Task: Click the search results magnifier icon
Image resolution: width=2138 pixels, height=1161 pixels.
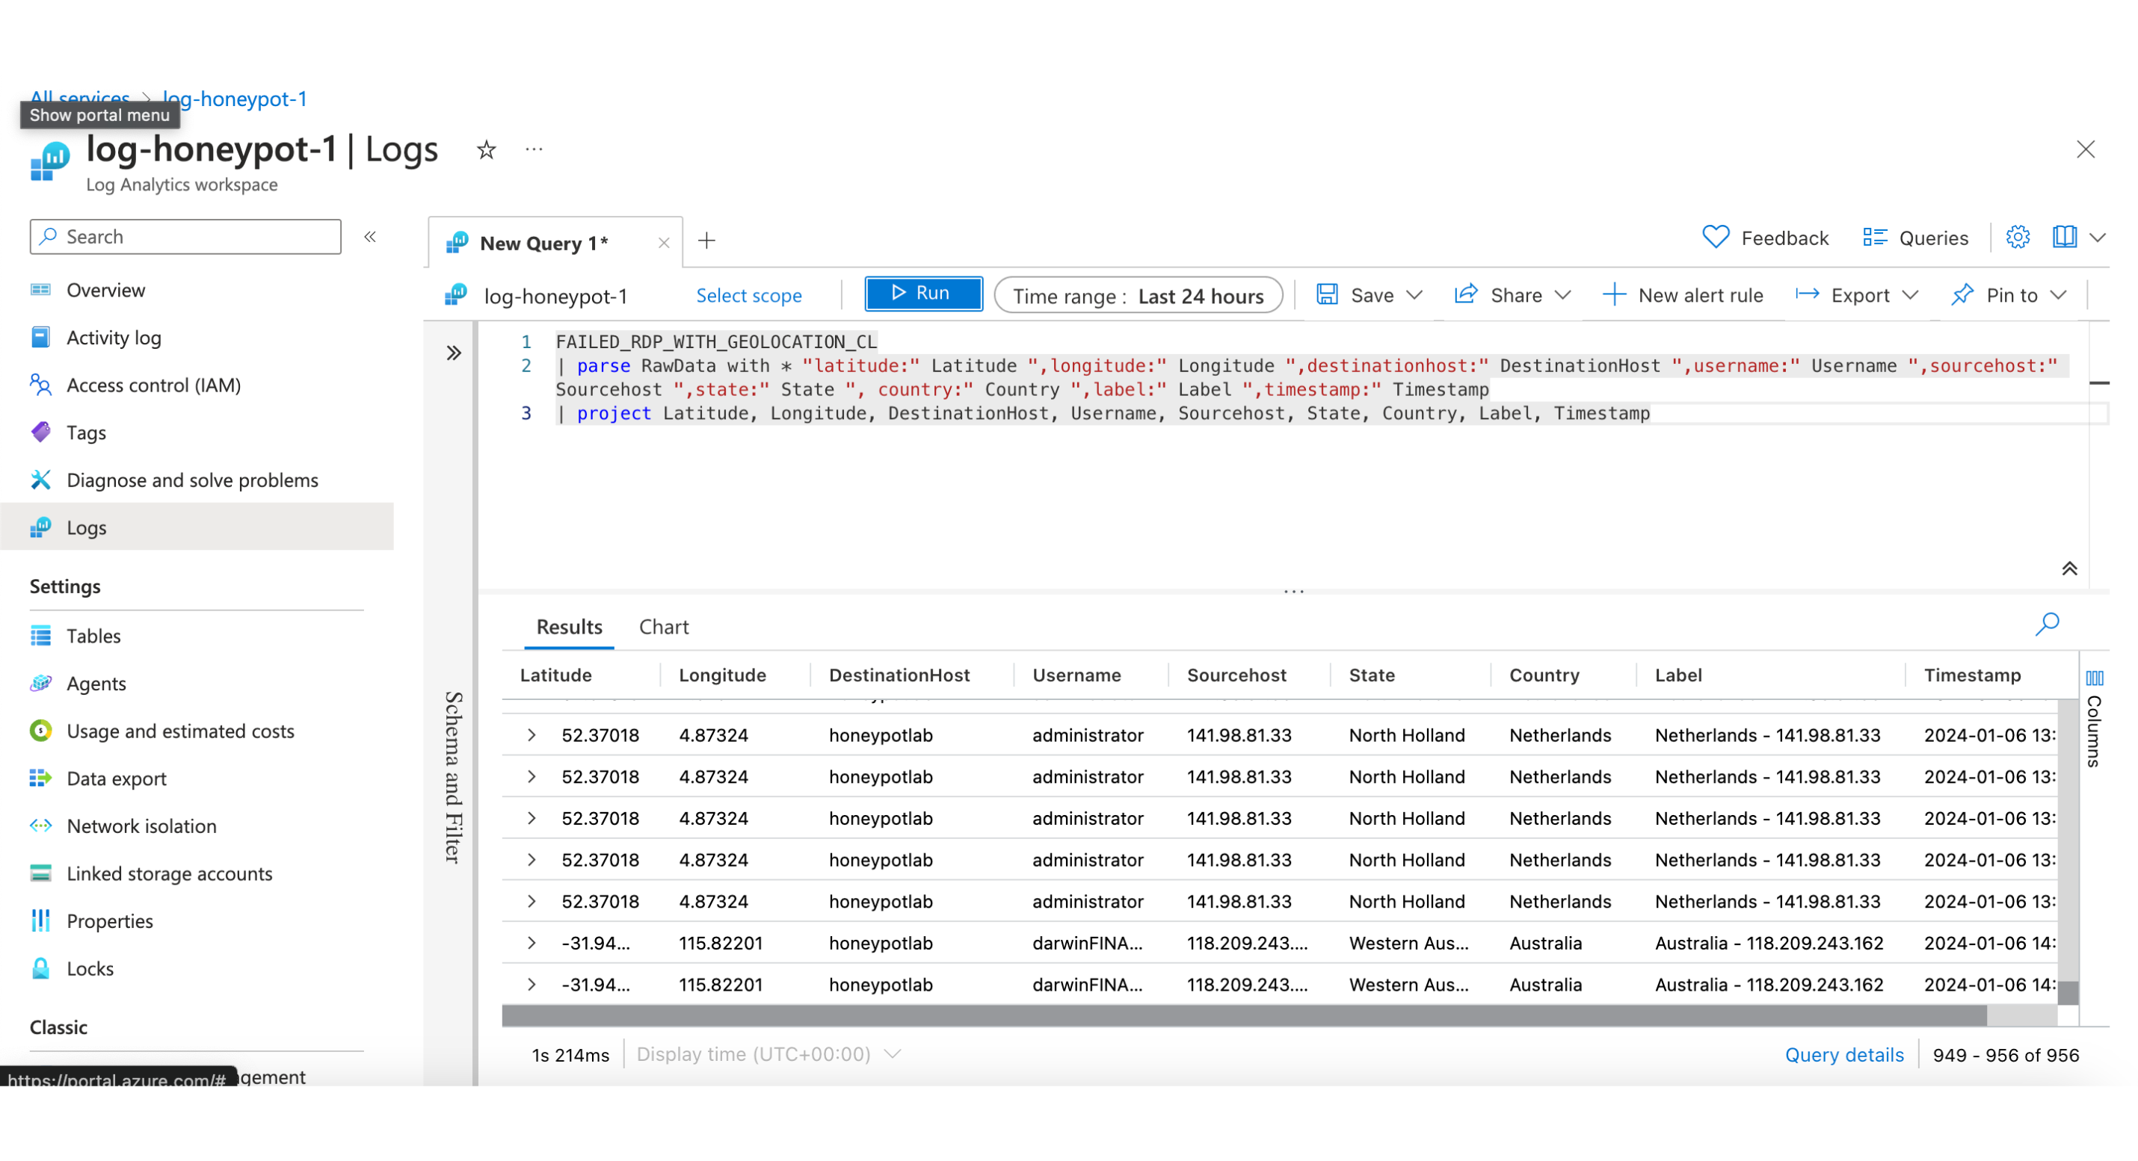Action: (x=2047, y=624)
